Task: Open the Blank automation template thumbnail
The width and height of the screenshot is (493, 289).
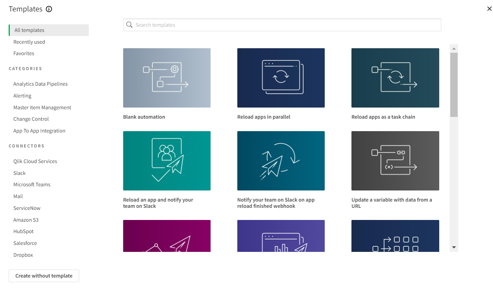Action: pyautogui.click(x=167, y=78)
